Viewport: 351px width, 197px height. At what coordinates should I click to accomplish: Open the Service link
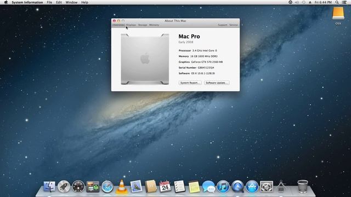coord(234,25)
